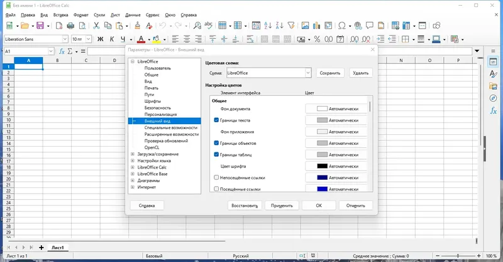Click the Insert Chart icon
503x262 pixels.
coord(317,26)
